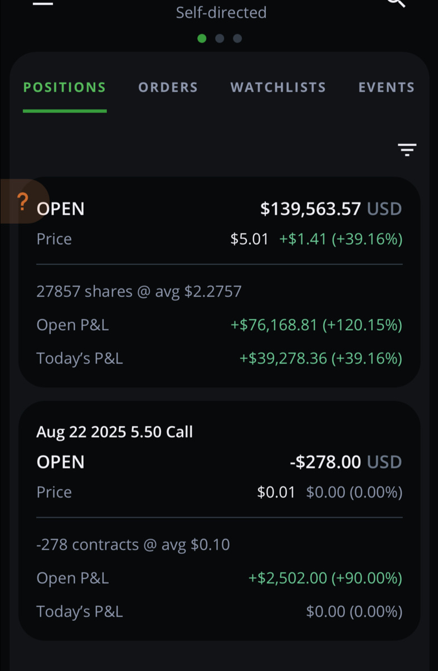Select the POSITIONS tab
The width and height of the screenshot is (438, 671).
point(65,88)
